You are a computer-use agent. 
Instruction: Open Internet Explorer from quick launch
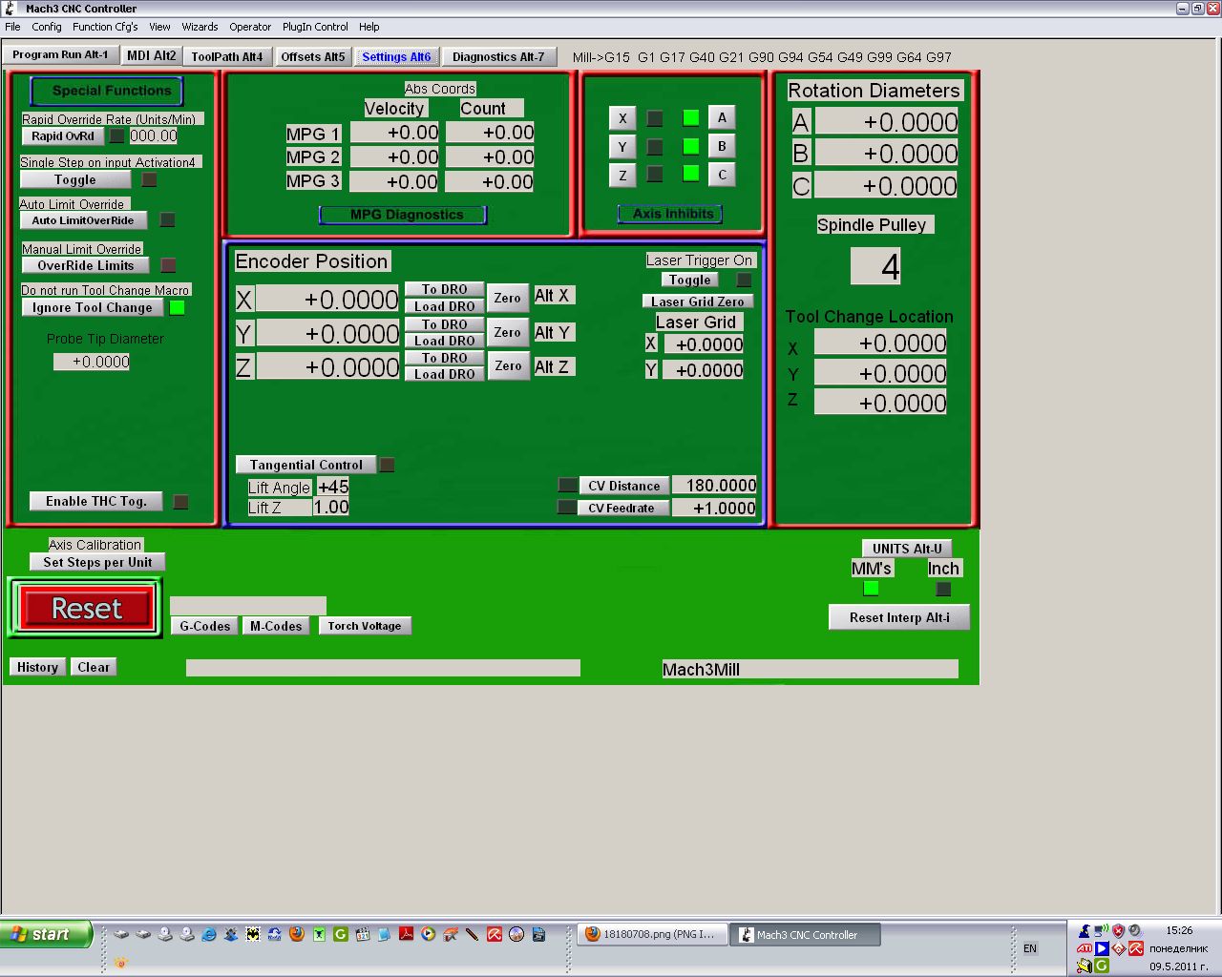[x=209, y=934]
